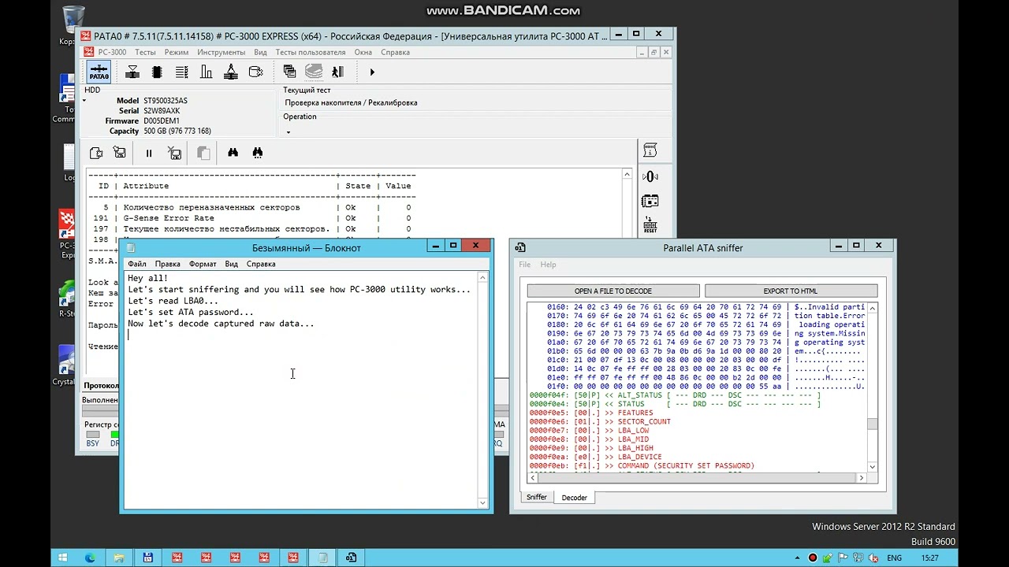
Task: Click the serial value S2W89AXK
Action: pyautogui.click(x=162, y=111)
